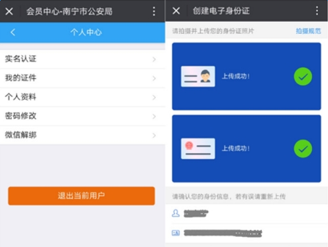Select the ID card front photo icon
The height and width of the screenshot is (247, 328).
198,77
